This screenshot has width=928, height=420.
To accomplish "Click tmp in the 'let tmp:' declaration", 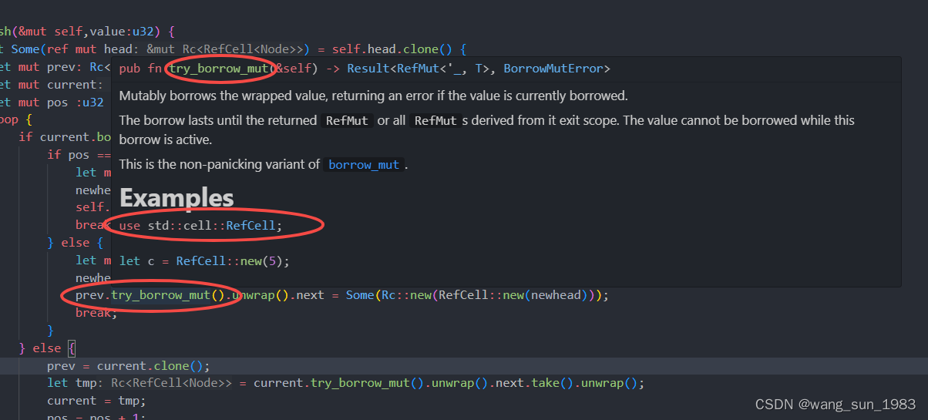I will pos(86,383).
